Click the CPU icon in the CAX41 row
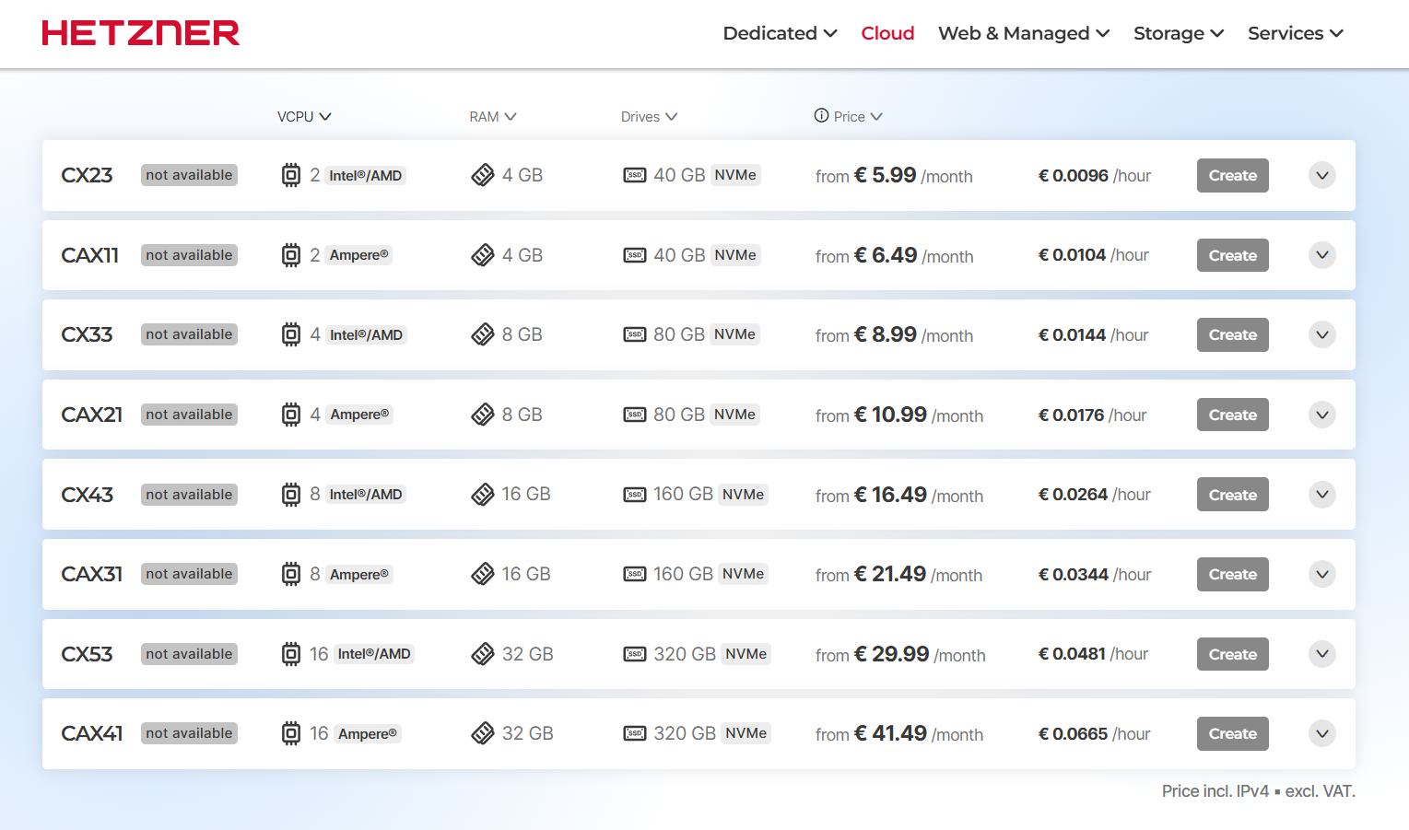Image resolution: width=1409 pixels, height=830 pixels. [291, 733]
